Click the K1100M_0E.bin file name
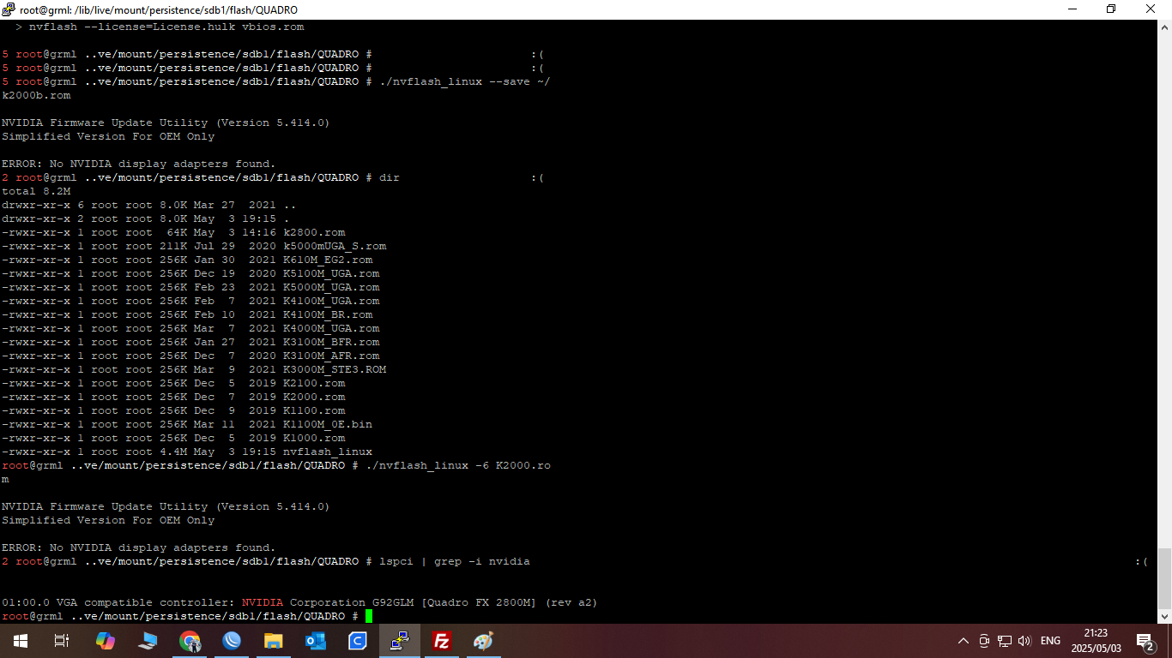 [328, 424]
